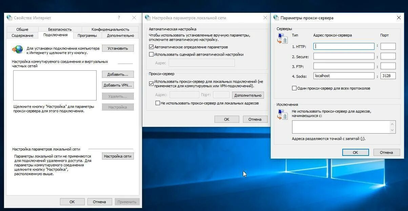Enable Один прокси-сервер для всех протоколов
This screenshot has width=408, height=211.
click(294, 88)
